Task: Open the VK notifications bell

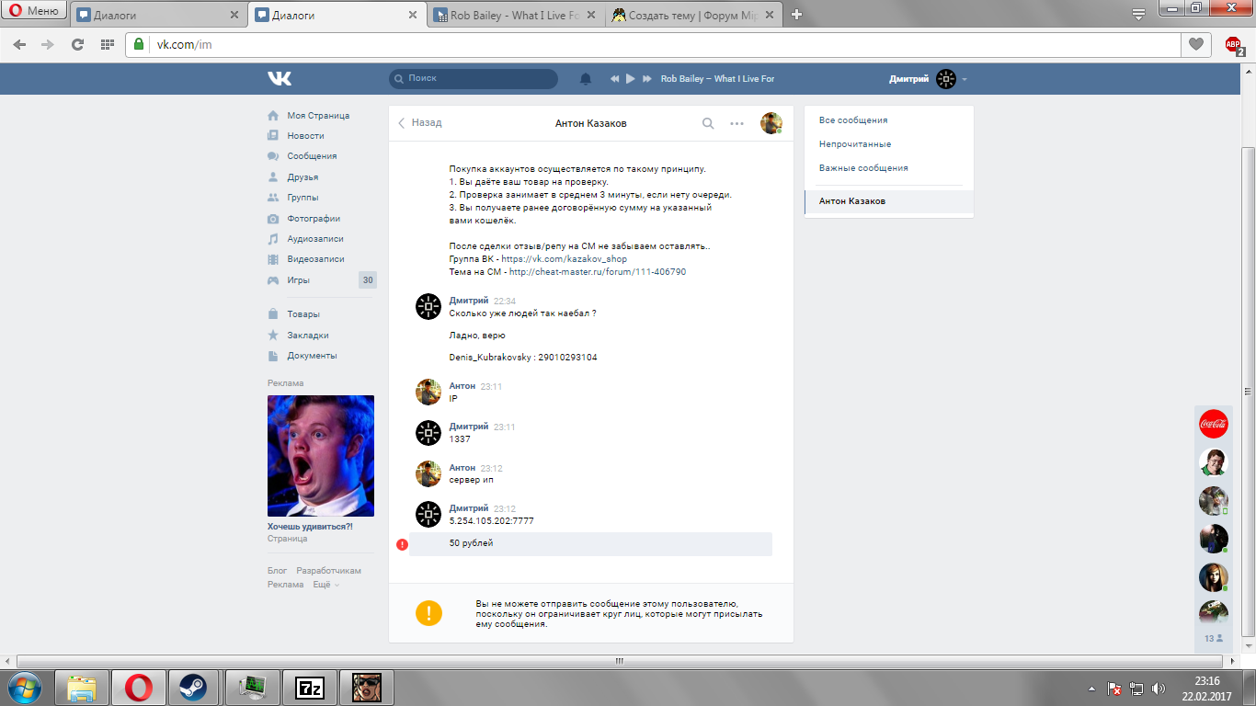Action: point(586,79)
